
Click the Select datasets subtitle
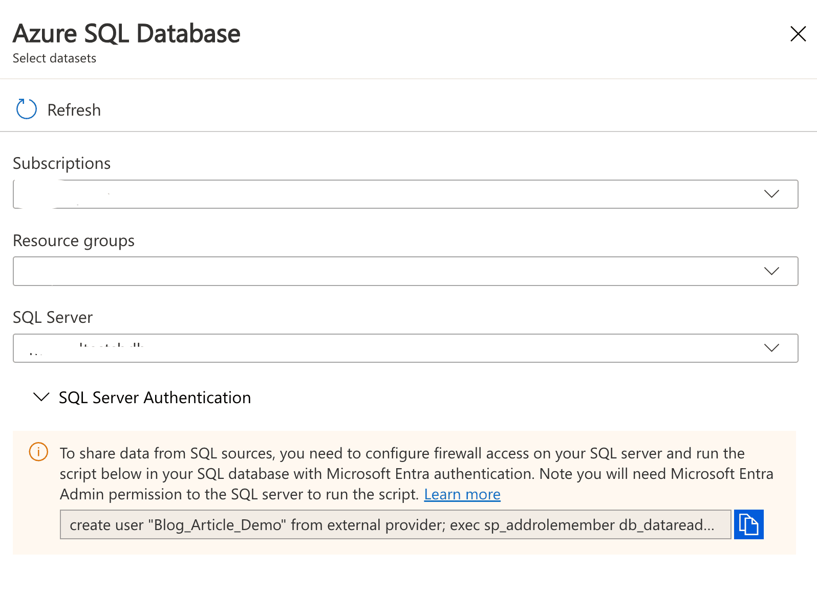coord(54,58)
